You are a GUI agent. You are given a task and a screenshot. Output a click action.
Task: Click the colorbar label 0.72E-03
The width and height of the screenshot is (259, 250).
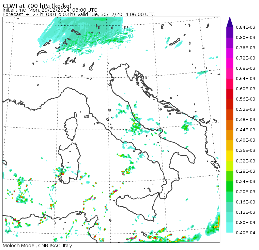point(245,58)
